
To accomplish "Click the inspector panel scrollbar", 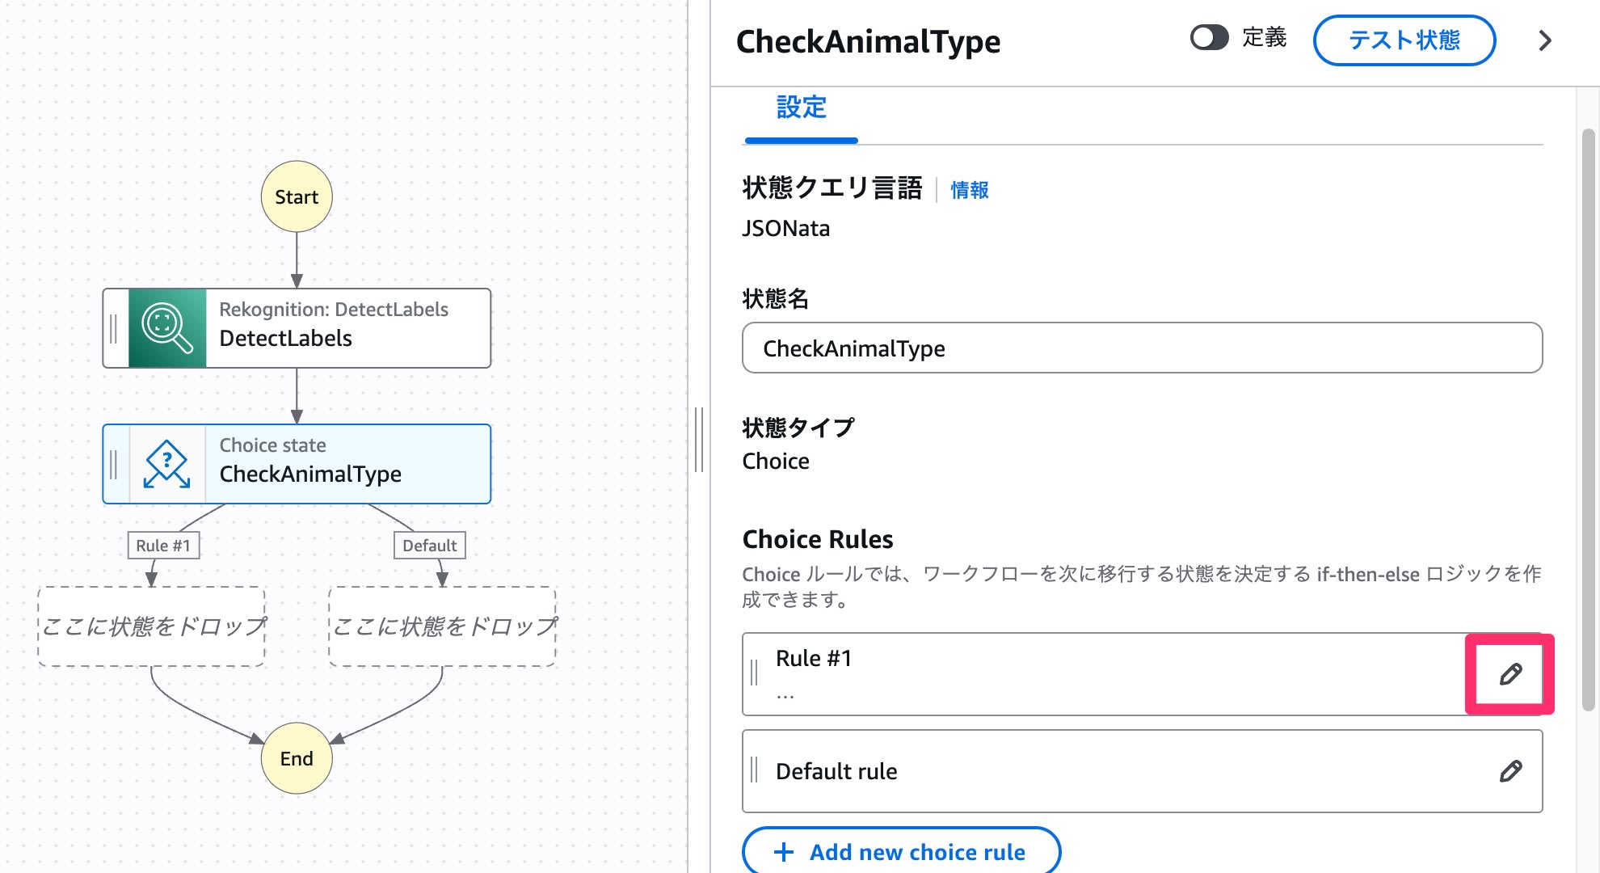I will 1588,420.
